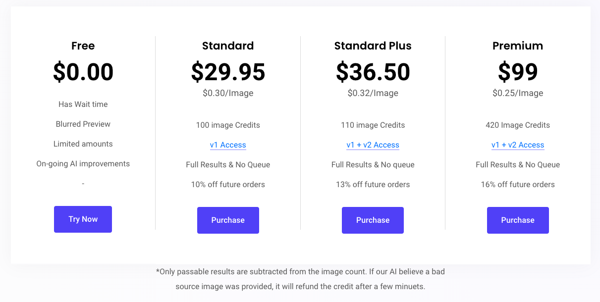This screenshot has height=302, width=600.
Task: Click the Try Now button on Free plan
Action: pyautogui.click(x=83, y=219)
